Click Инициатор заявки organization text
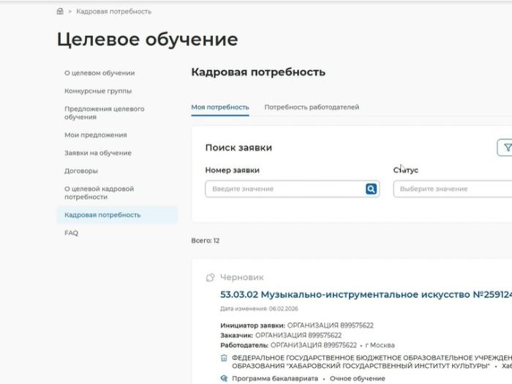Screen dimensions: 512x384 (x=330, y=325)
